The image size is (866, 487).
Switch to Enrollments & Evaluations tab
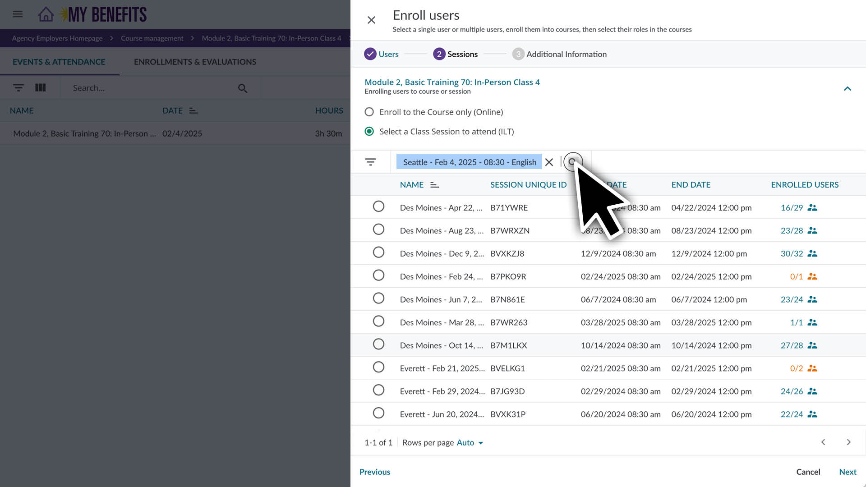(x=195, y=62)
